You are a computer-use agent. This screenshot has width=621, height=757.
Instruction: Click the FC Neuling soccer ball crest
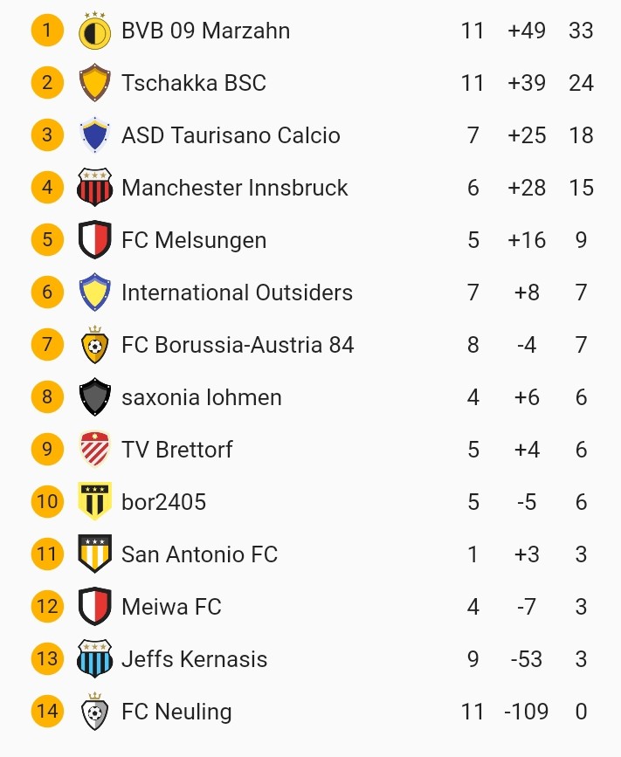(94, 712)
